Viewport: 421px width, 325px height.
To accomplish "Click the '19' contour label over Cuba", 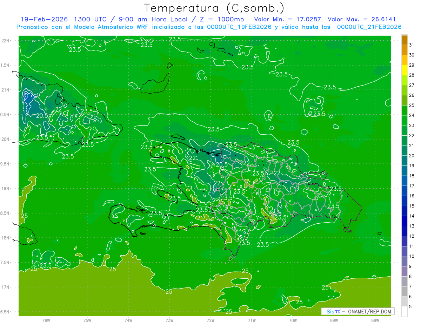I will click(x=26, y=112).
